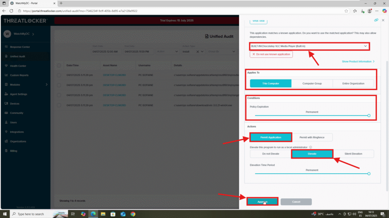Expand the WatchMyDC account chevron
The image size is (389, 218).
(x=33, y=34)
